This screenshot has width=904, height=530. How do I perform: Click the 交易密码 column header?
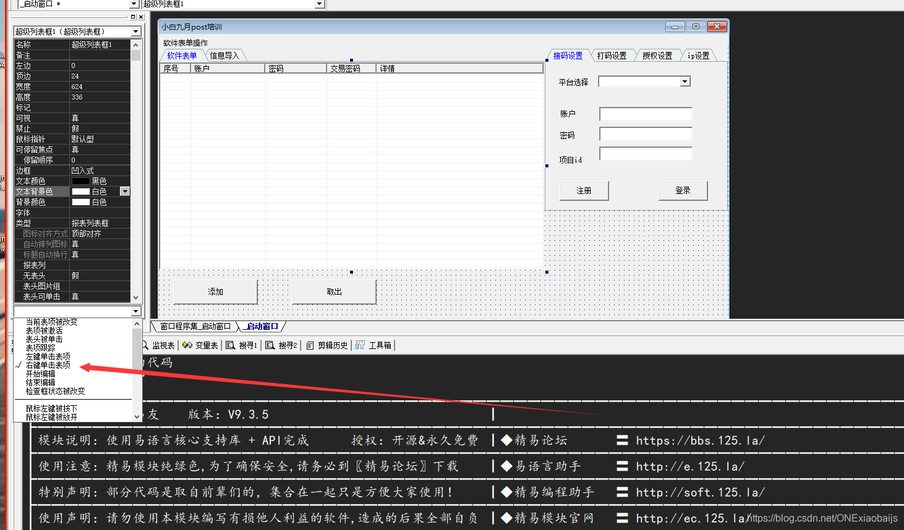point(351,69)
